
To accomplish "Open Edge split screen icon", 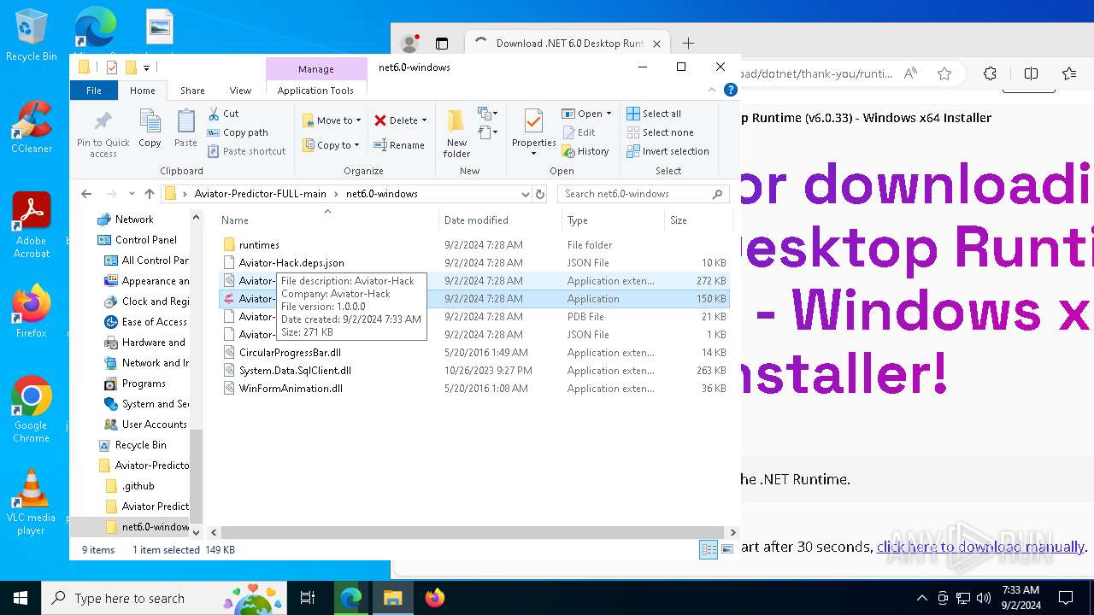I will coord(1032,73).
